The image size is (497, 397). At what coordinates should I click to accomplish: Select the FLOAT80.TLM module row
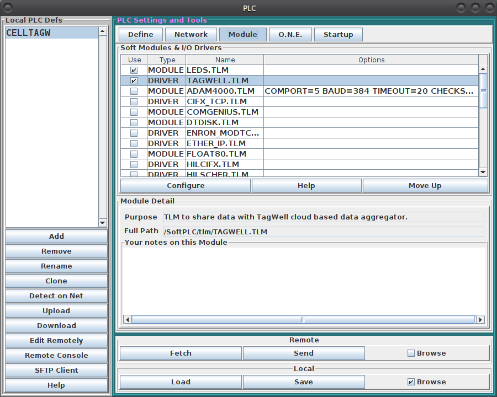pyautogui.click(x=216, y=154)
